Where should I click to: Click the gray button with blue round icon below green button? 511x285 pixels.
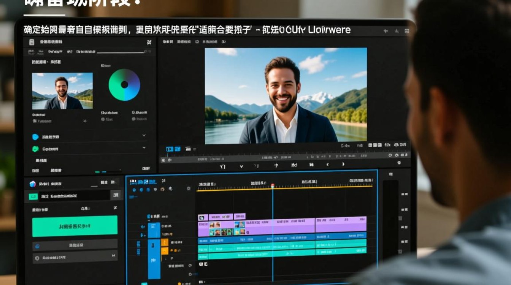75,245
